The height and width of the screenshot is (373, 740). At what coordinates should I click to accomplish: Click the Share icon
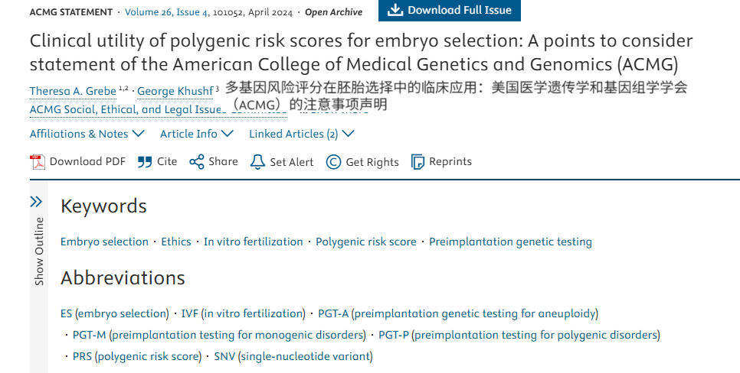pos(197,162)
